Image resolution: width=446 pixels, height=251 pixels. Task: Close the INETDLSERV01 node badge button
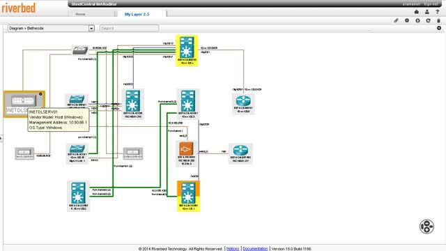[40, 94]
